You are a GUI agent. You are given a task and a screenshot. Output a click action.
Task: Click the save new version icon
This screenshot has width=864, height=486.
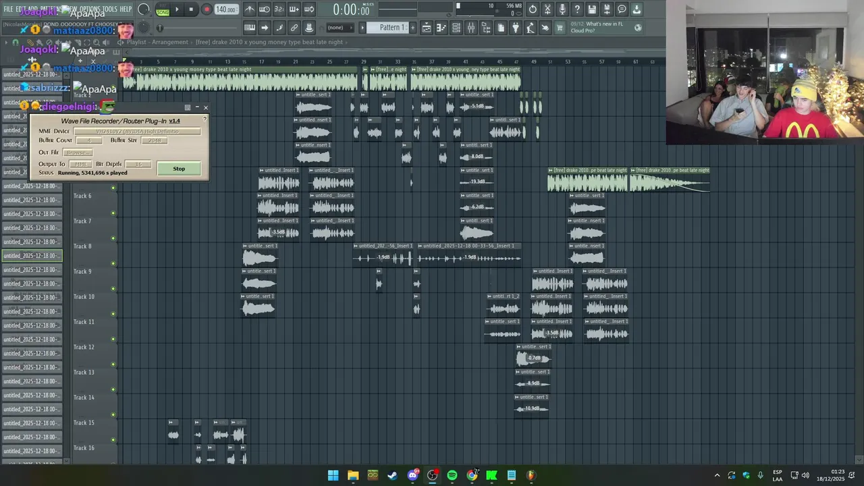(607, 9)
